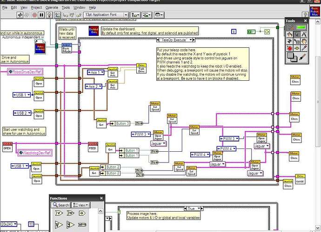Open the Tools menu
The image size is (321, 232).
66,7
